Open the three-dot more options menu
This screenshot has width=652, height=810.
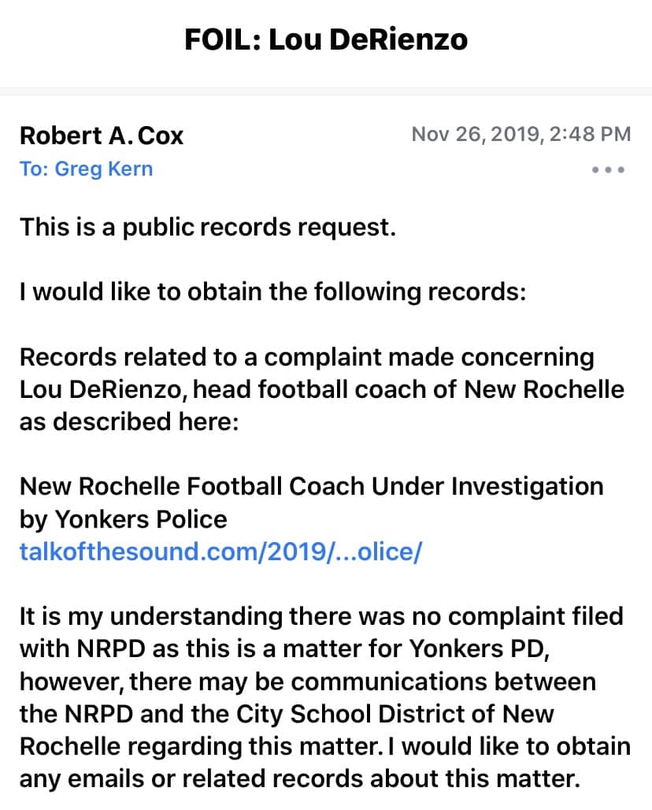pyautogui.click(x=608, y=169)
